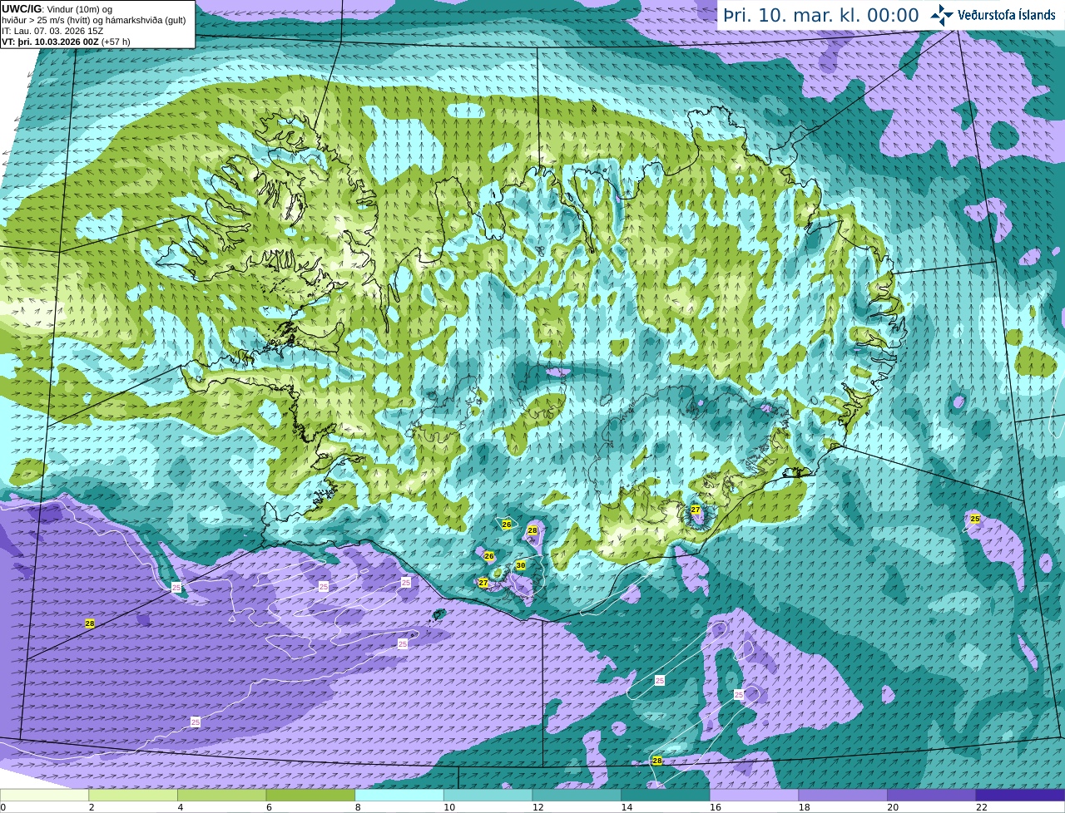The height and width of the screenshot is (813, 1065).
Task: Click the scale value 8
Action: coord(358,807)
